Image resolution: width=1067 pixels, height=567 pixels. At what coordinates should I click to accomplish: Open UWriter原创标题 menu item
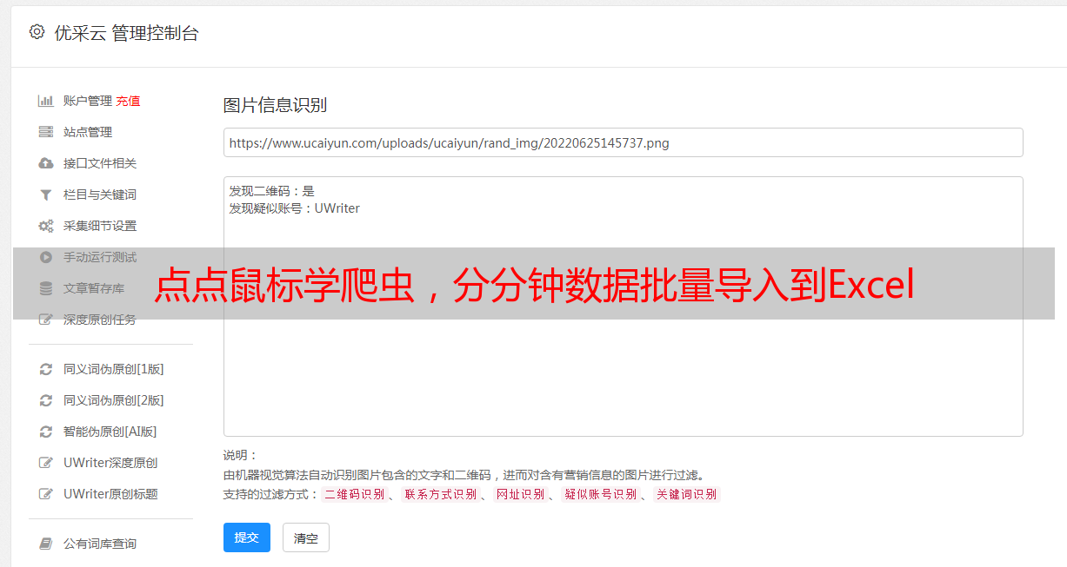click(x=110, y=494)
